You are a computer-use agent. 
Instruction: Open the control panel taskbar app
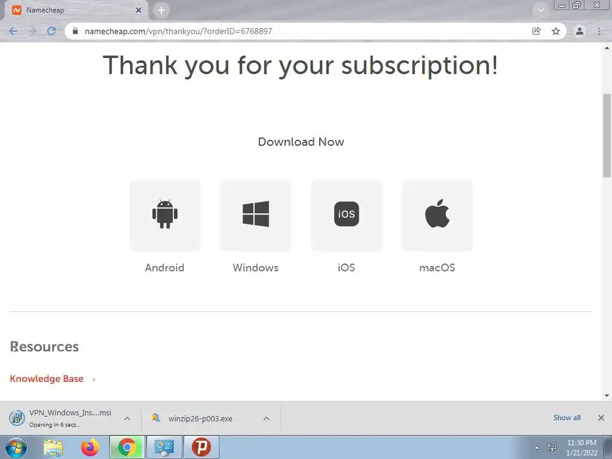pyautogui.click(x=164, y=447)
